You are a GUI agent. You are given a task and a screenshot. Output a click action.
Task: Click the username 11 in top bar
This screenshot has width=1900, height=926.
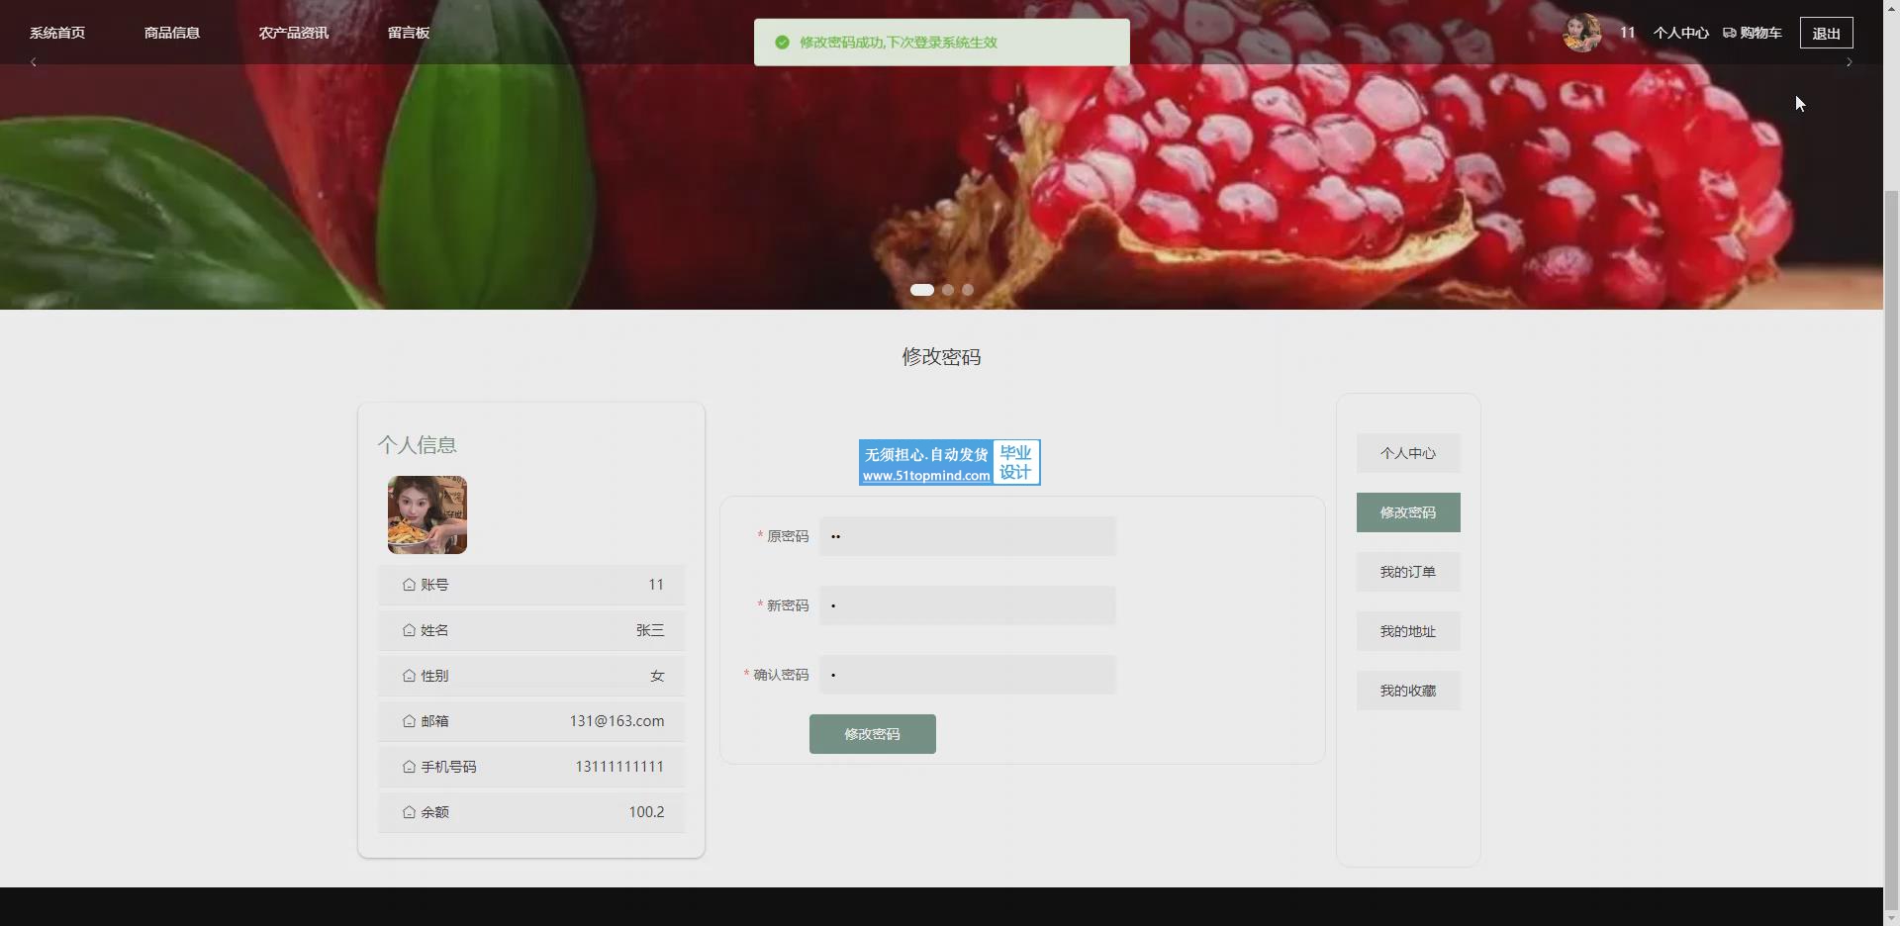point(1627,33)
